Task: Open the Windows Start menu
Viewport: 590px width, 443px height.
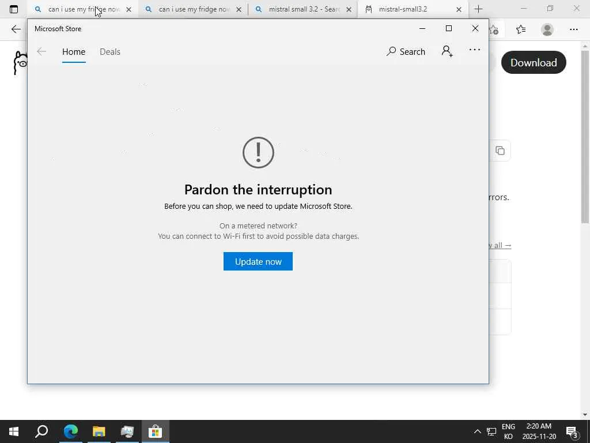Action: pos(14,431)
